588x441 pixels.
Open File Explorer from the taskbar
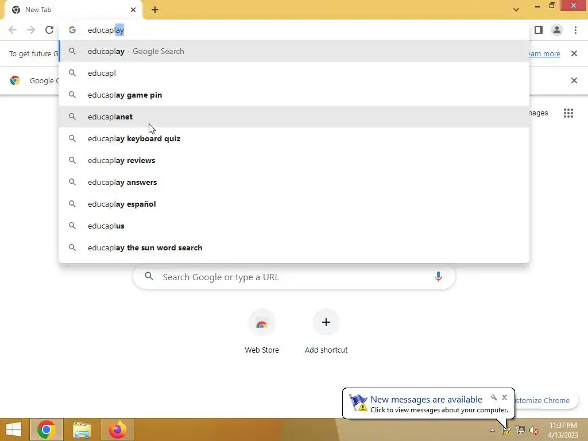pos(82,430)
